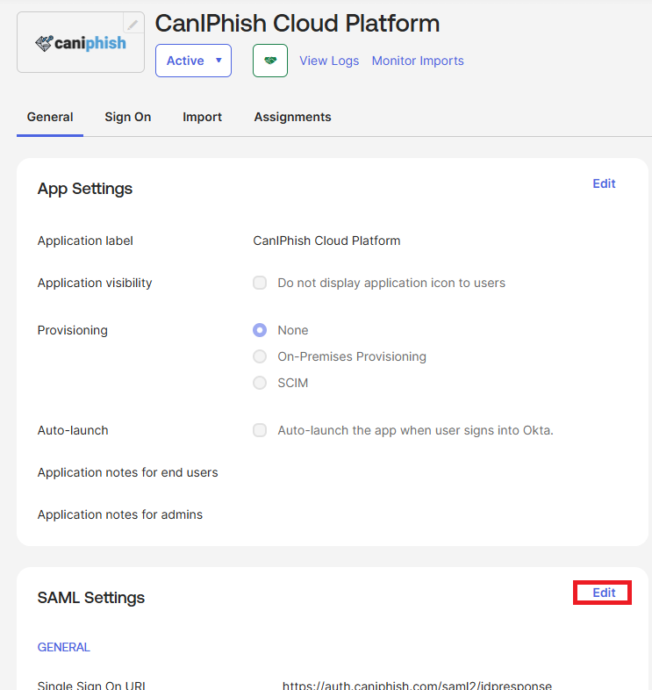Open the Assignments tab
Screen dimensions: 652x690
(292, 117)
